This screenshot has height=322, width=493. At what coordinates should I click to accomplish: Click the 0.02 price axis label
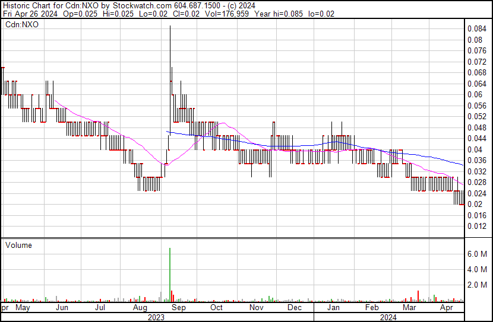474,205
